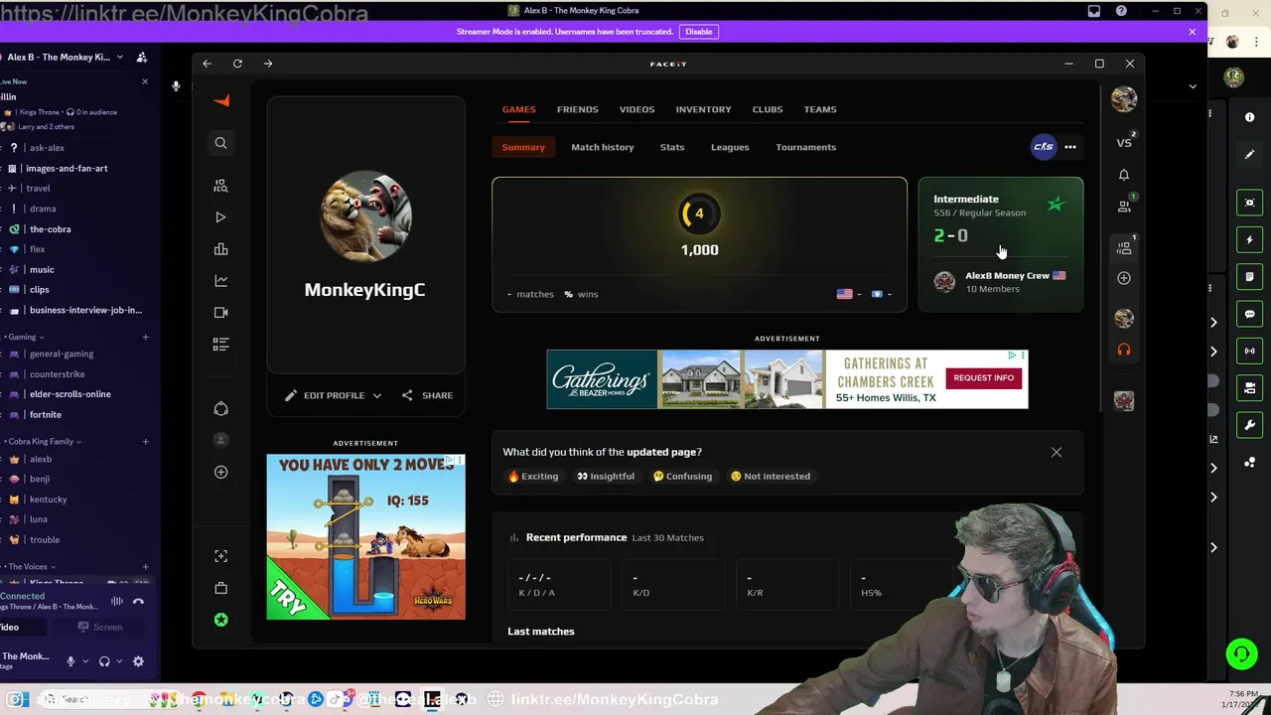Viewport: 1271px width, 715px height.
Task: Click the circled plus icon in left sidebar
Action: pos(220,472)
